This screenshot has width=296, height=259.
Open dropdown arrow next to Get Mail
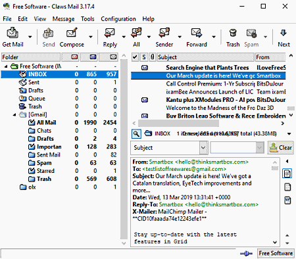[30, 37]
